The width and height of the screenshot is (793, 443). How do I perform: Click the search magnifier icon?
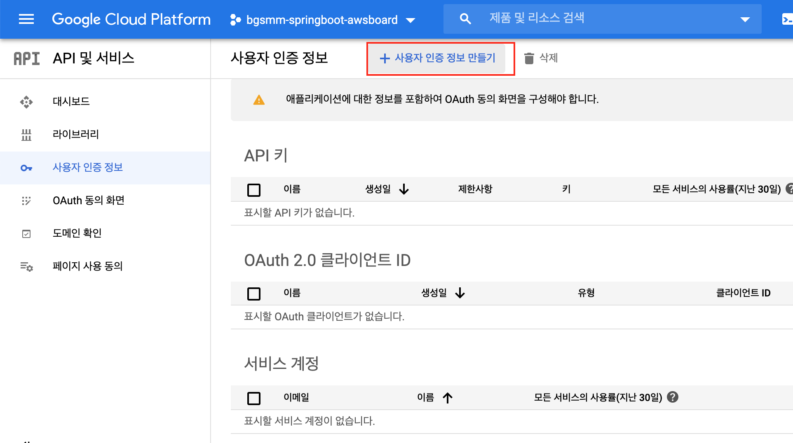[x=465, y=19]
